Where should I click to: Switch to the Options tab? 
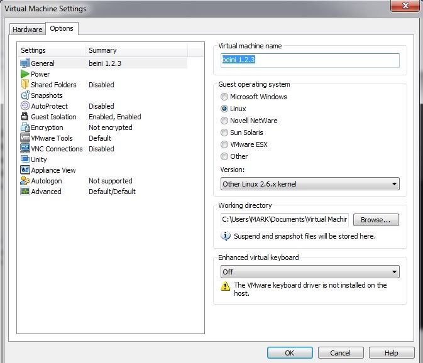(x=62, y=28)
